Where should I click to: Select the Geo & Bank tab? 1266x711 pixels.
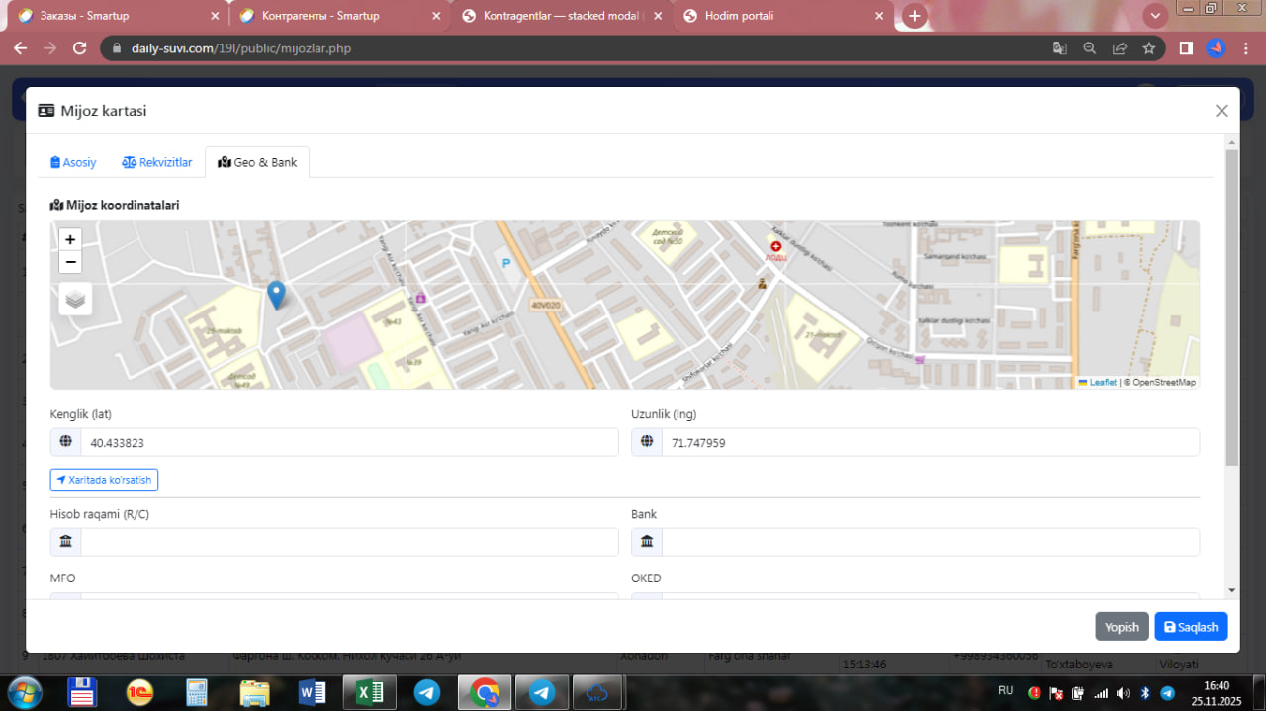pyautogui.click(x=257, y=162)
